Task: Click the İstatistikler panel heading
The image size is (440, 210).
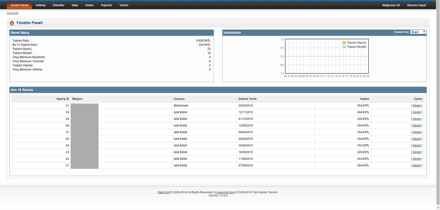Action: [232, 33]
